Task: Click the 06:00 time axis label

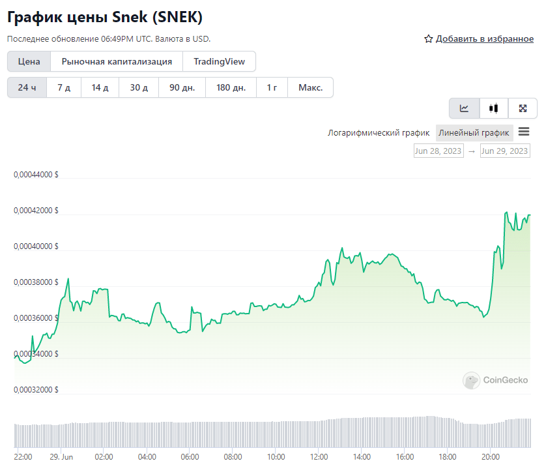Action: point(190,457)
